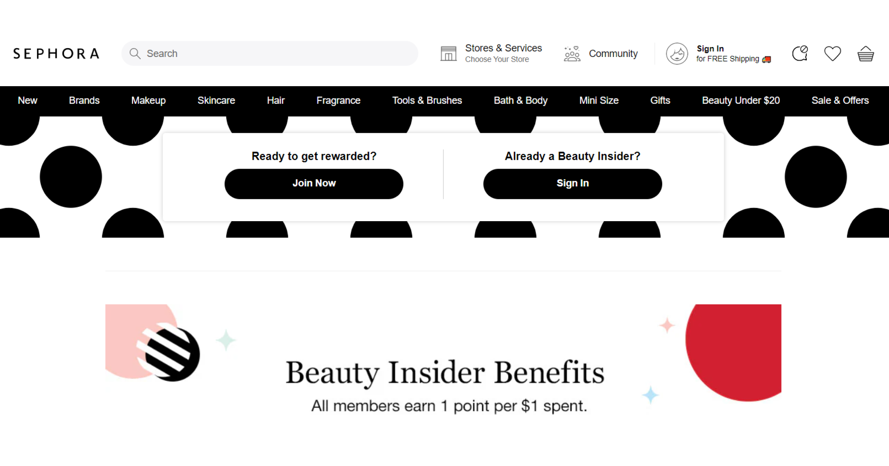Click the Community group icon
The width and height of the screenshot is (889, 466).
click(x=572, y=53)
